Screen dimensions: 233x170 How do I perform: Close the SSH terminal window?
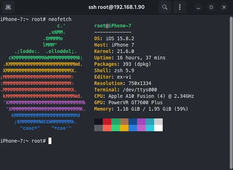[x=224, y=7]
